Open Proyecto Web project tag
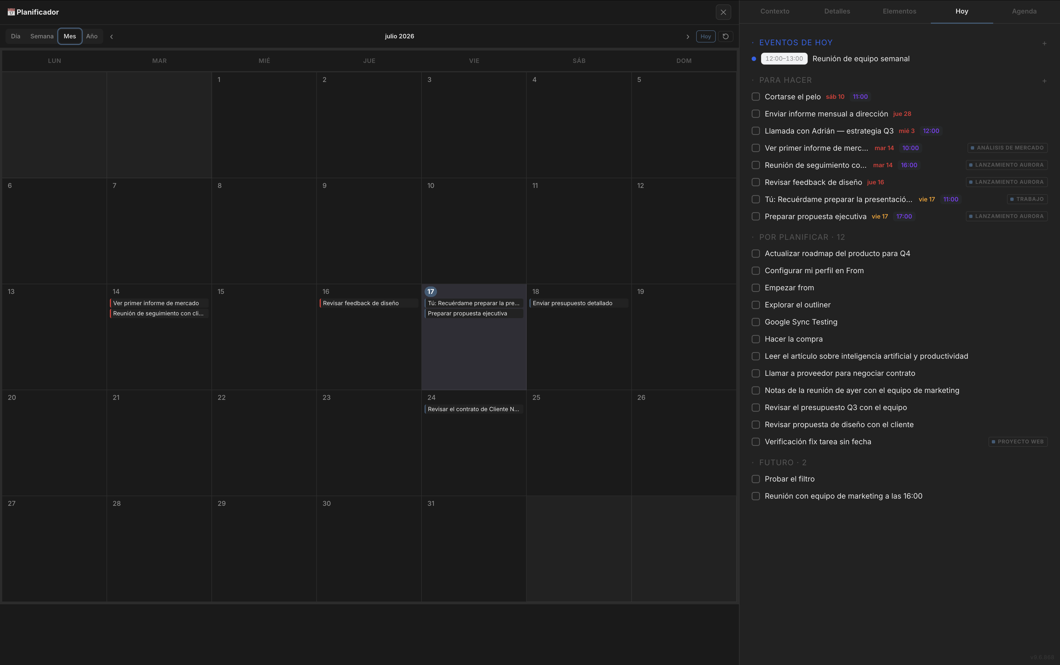Screen dimensions: 1060x665 point(1018,441)
